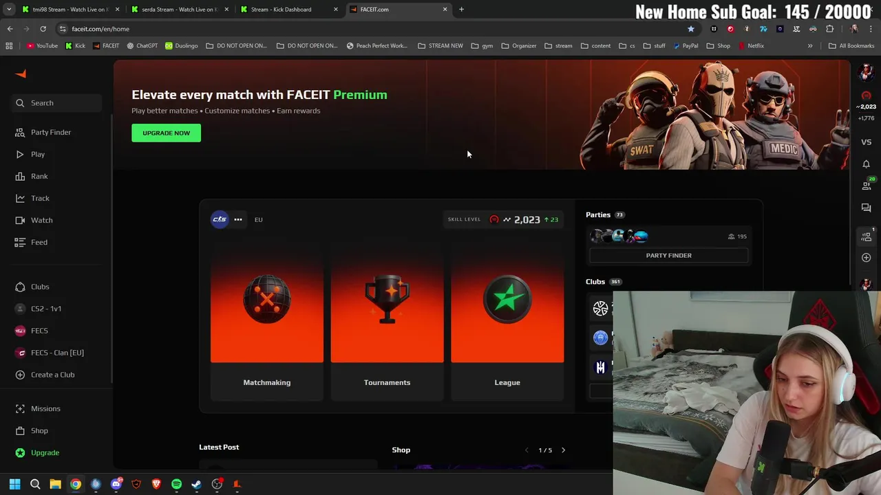Open the Duolingo bookmark
This screenshot has width=881, height=495.
tap(181, 46)
